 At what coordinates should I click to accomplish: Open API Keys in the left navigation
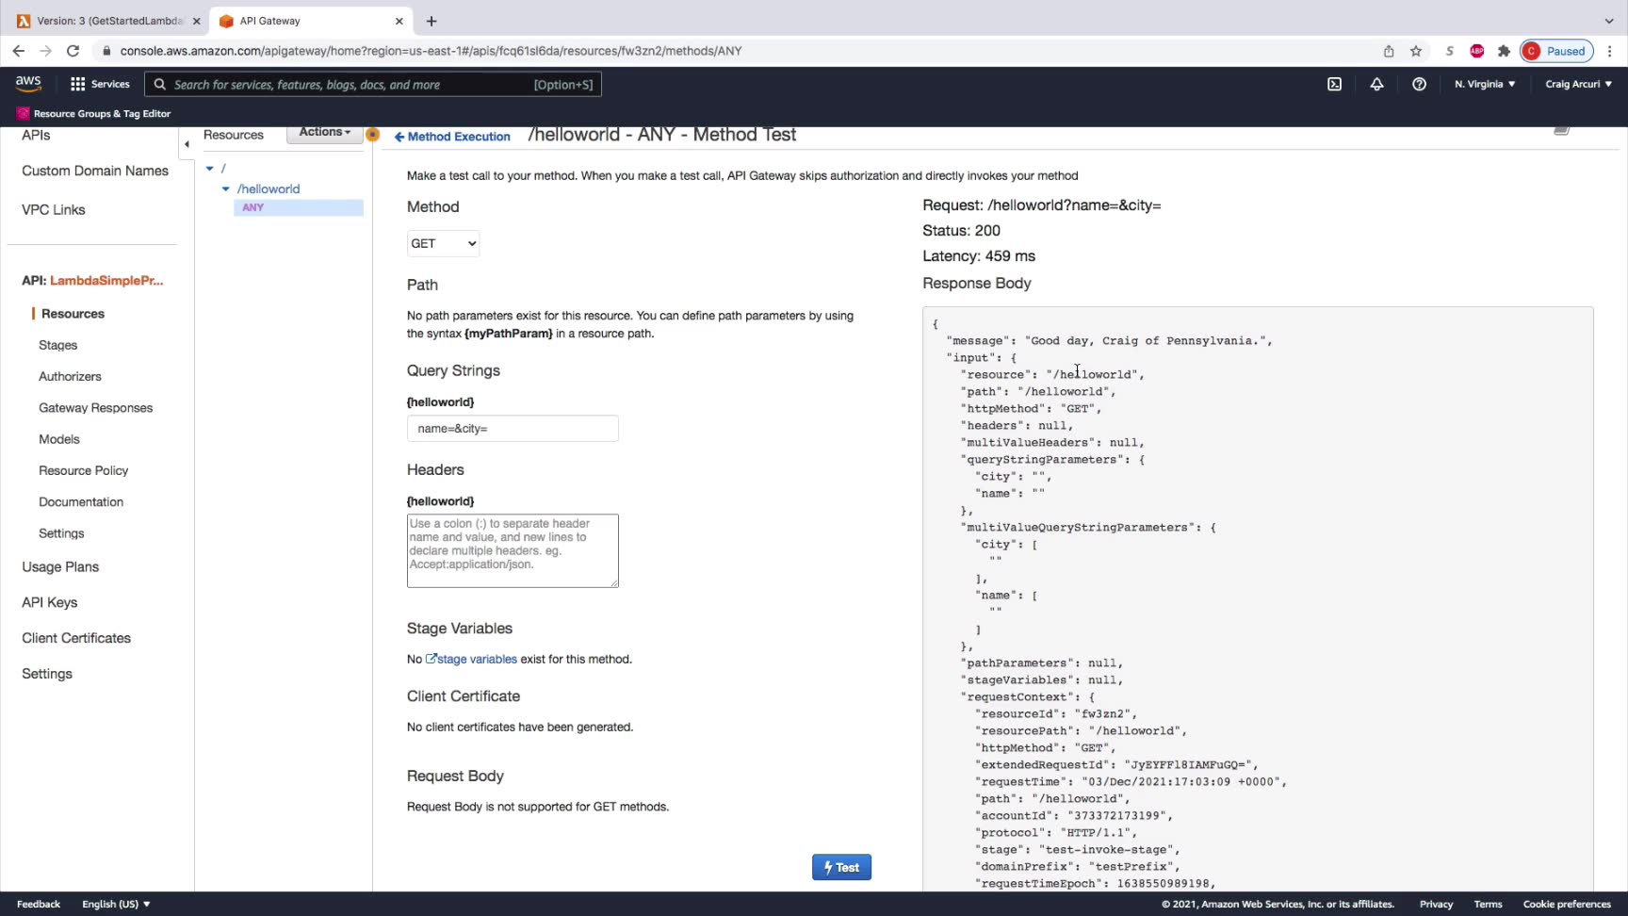(x=50, y=602)
